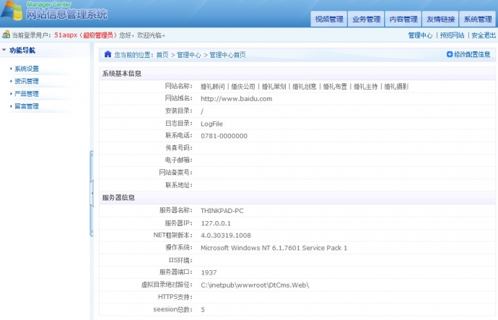The image size is (498, 320).
Task: Click the .NET version 4.0.30319.1008
Action: tap(226, 235)
